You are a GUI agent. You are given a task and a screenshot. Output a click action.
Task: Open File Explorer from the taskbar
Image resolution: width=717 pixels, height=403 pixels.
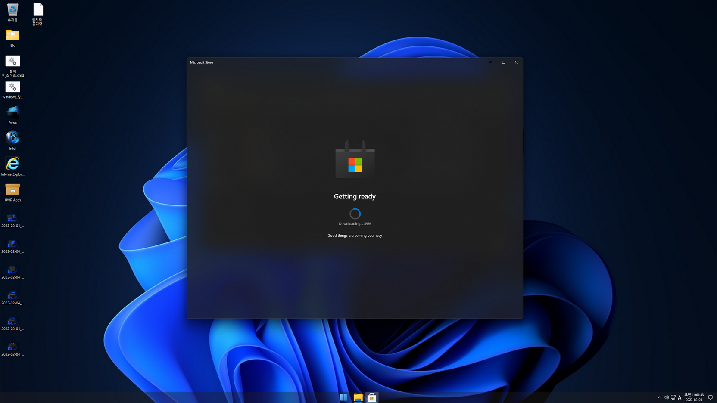coord(358,397)
